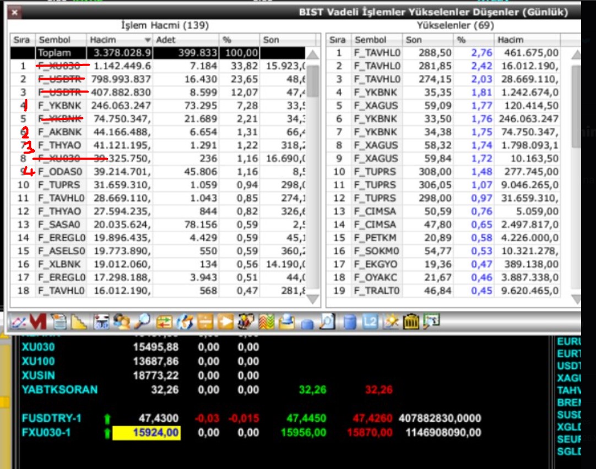Open the calendar printer icon
The height and width of the screenshot is (469, 596).
(x=101, y=322)
